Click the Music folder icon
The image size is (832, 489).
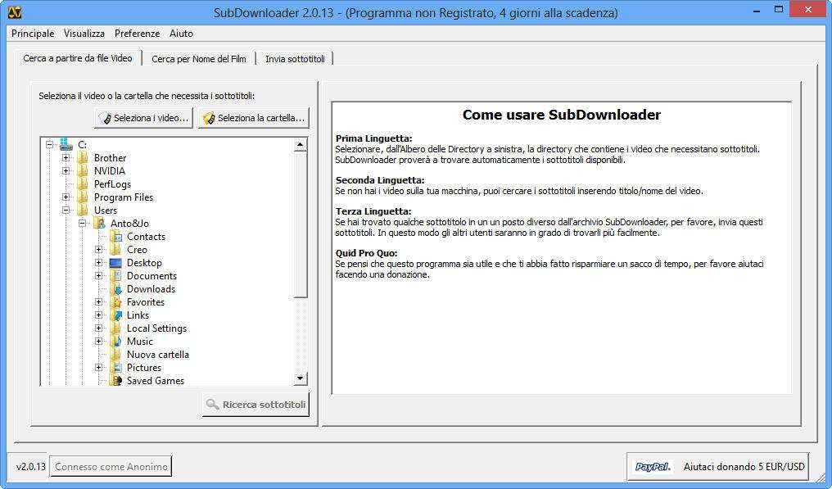coord(115,342)
